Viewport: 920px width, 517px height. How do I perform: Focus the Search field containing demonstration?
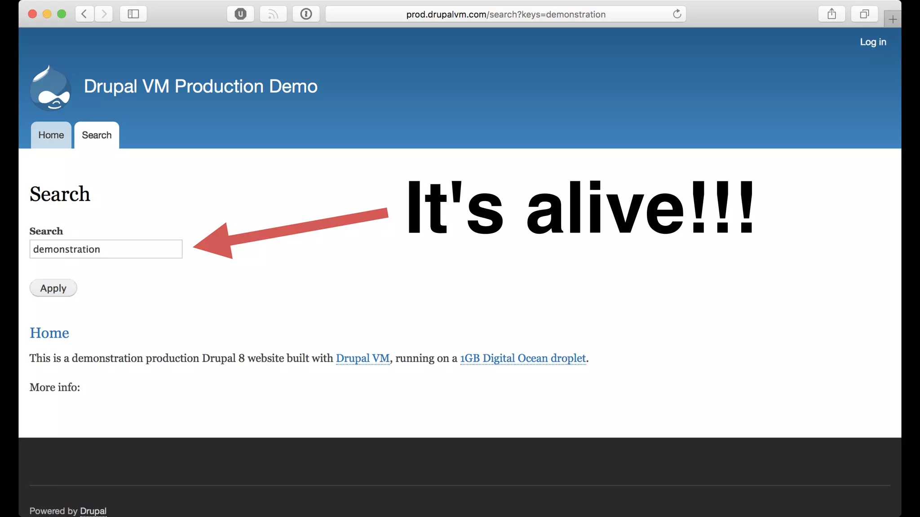coord(106,249)
